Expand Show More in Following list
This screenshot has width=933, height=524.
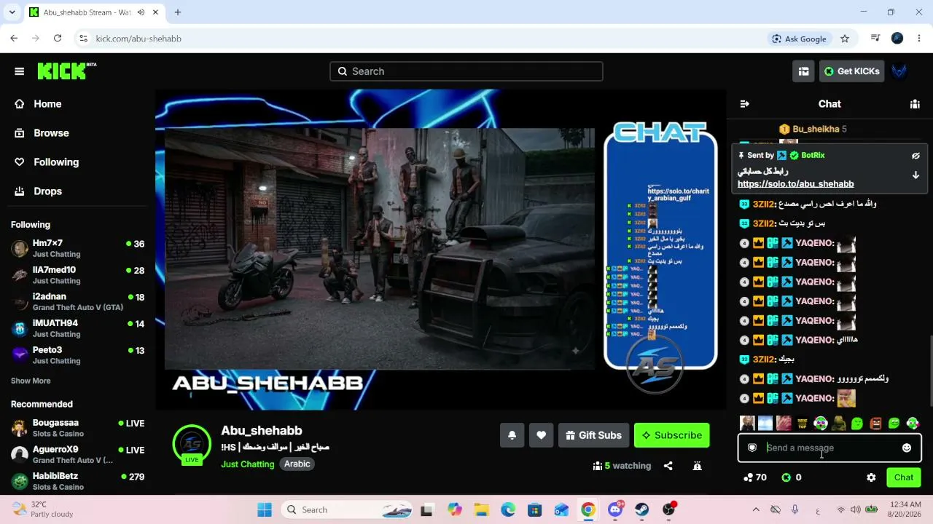click(31, 381)
